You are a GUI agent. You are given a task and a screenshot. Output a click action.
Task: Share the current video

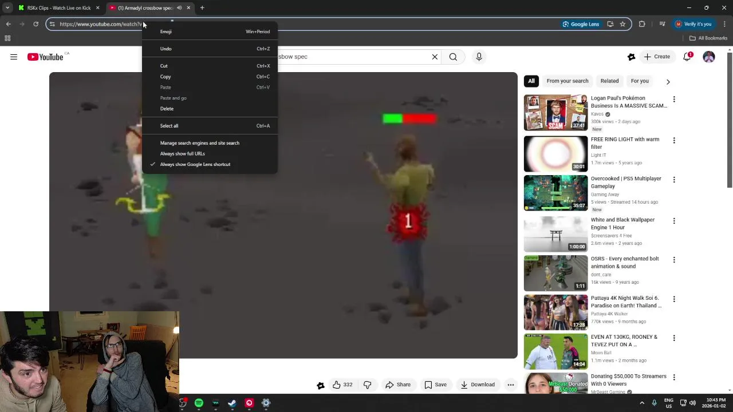point(398,385)
